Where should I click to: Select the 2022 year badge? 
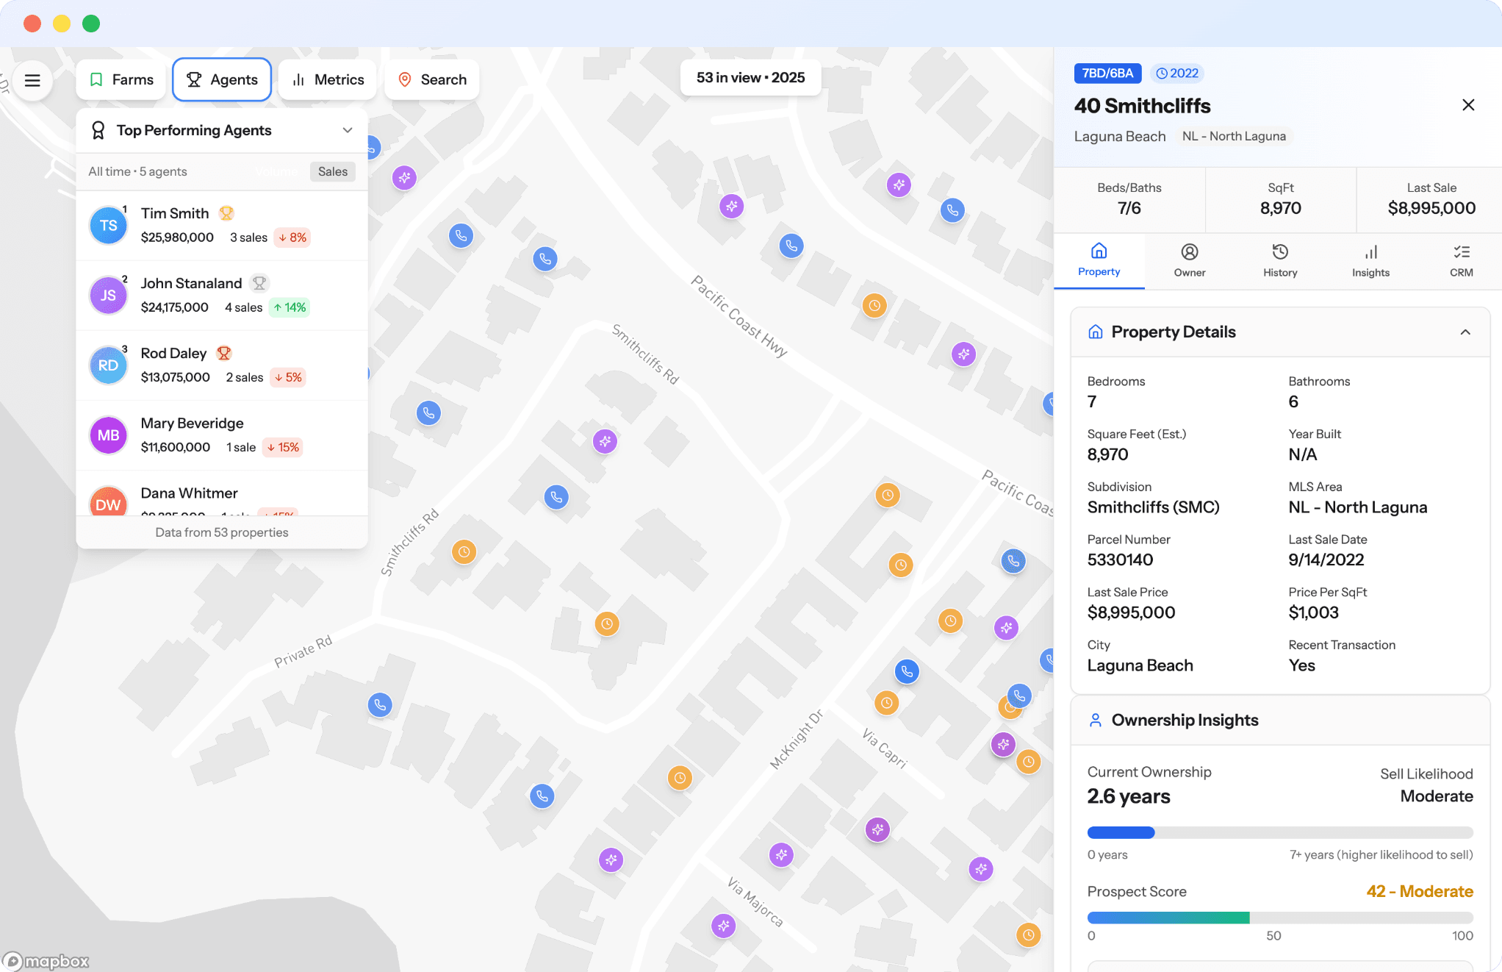point(1176,73)
